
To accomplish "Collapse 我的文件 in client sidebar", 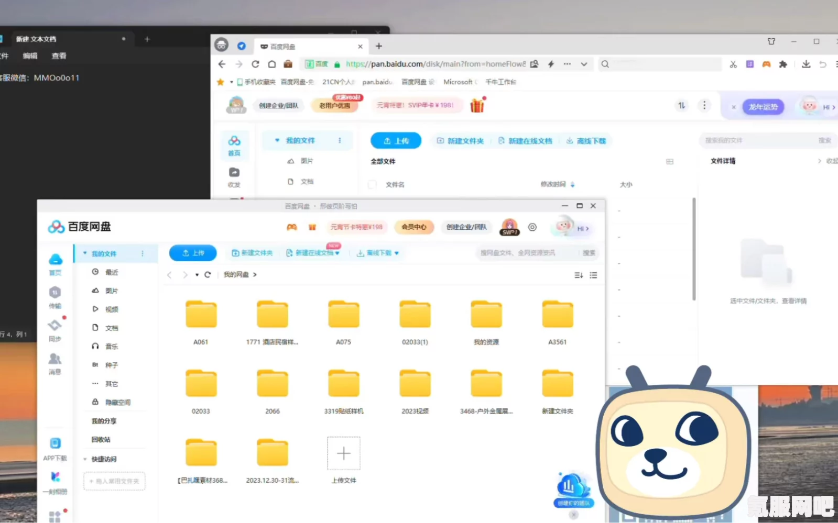I will tap(85, 253).
